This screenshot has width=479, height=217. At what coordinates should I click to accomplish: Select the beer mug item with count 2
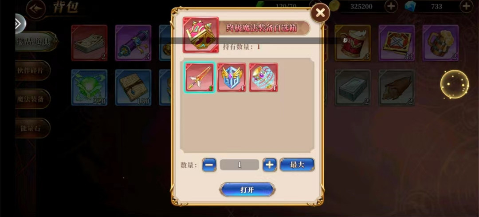[440, 43]
